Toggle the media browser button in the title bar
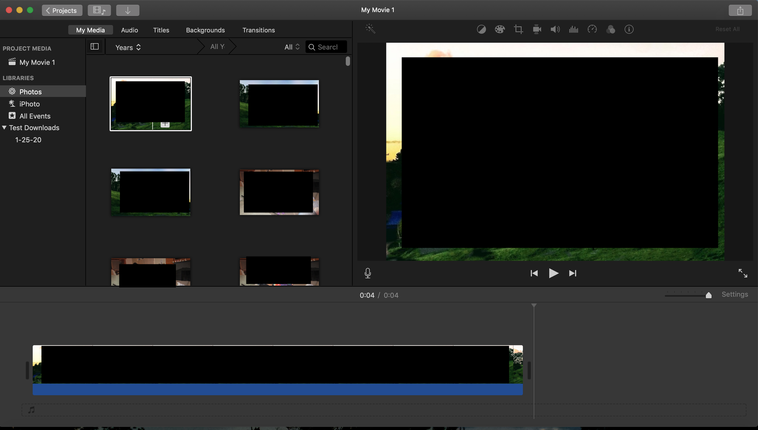Screen dimensions: 758x430 pyautogui.click(x=99, y=10)
